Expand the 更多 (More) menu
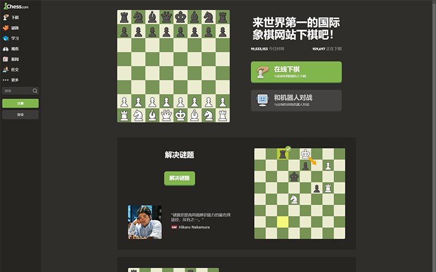 coord(11,80)
